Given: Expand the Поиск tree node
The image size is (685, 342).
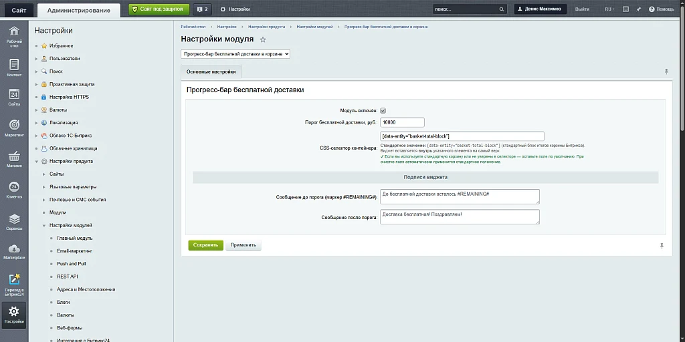Looking at the screenshot, I should tap(37, 71).
